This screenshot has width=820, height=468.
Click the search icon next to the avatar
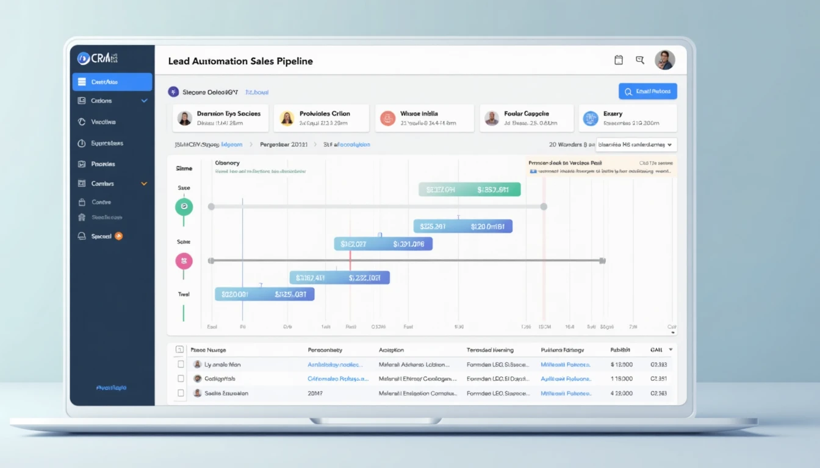(x=639, y=59)
